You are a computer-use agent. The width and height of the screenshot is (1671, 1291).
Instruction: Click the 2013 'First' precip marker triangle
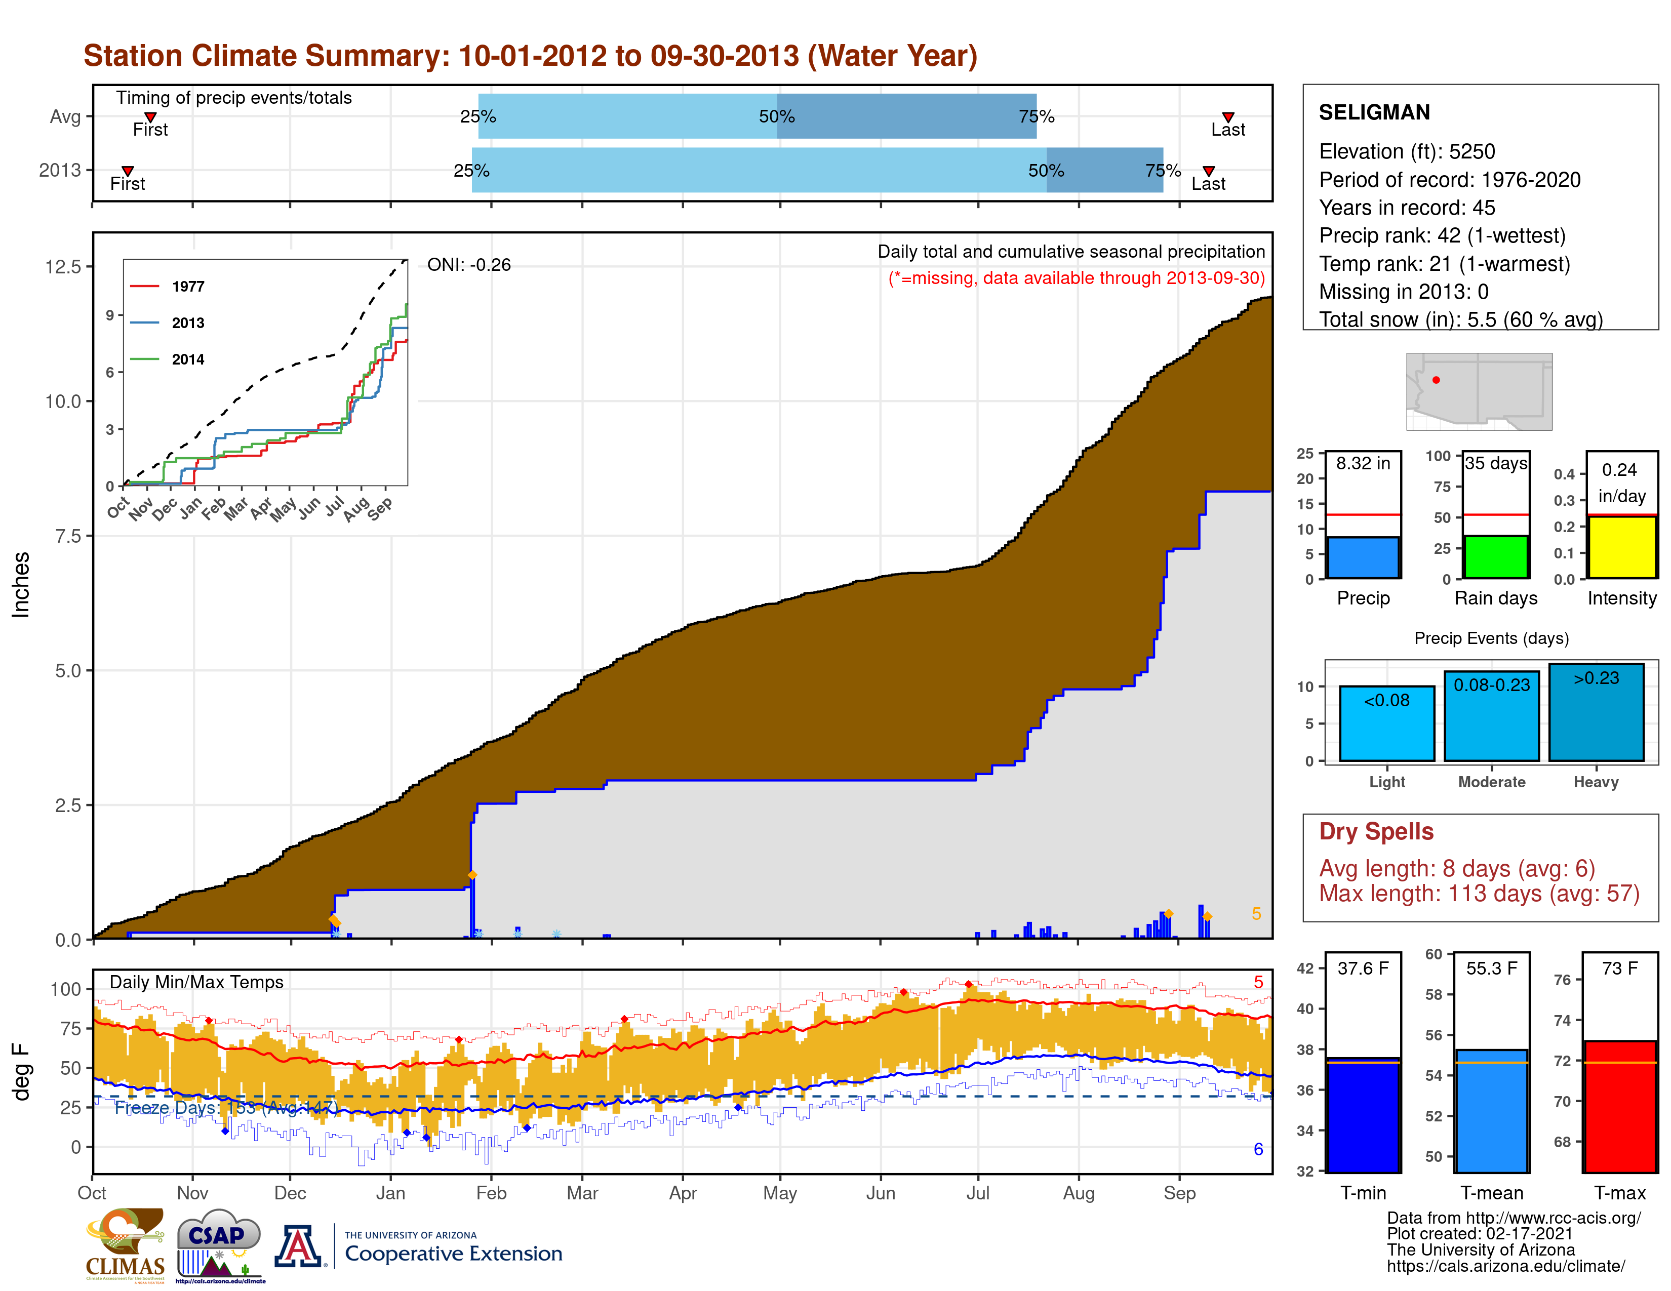pos(128,171)
